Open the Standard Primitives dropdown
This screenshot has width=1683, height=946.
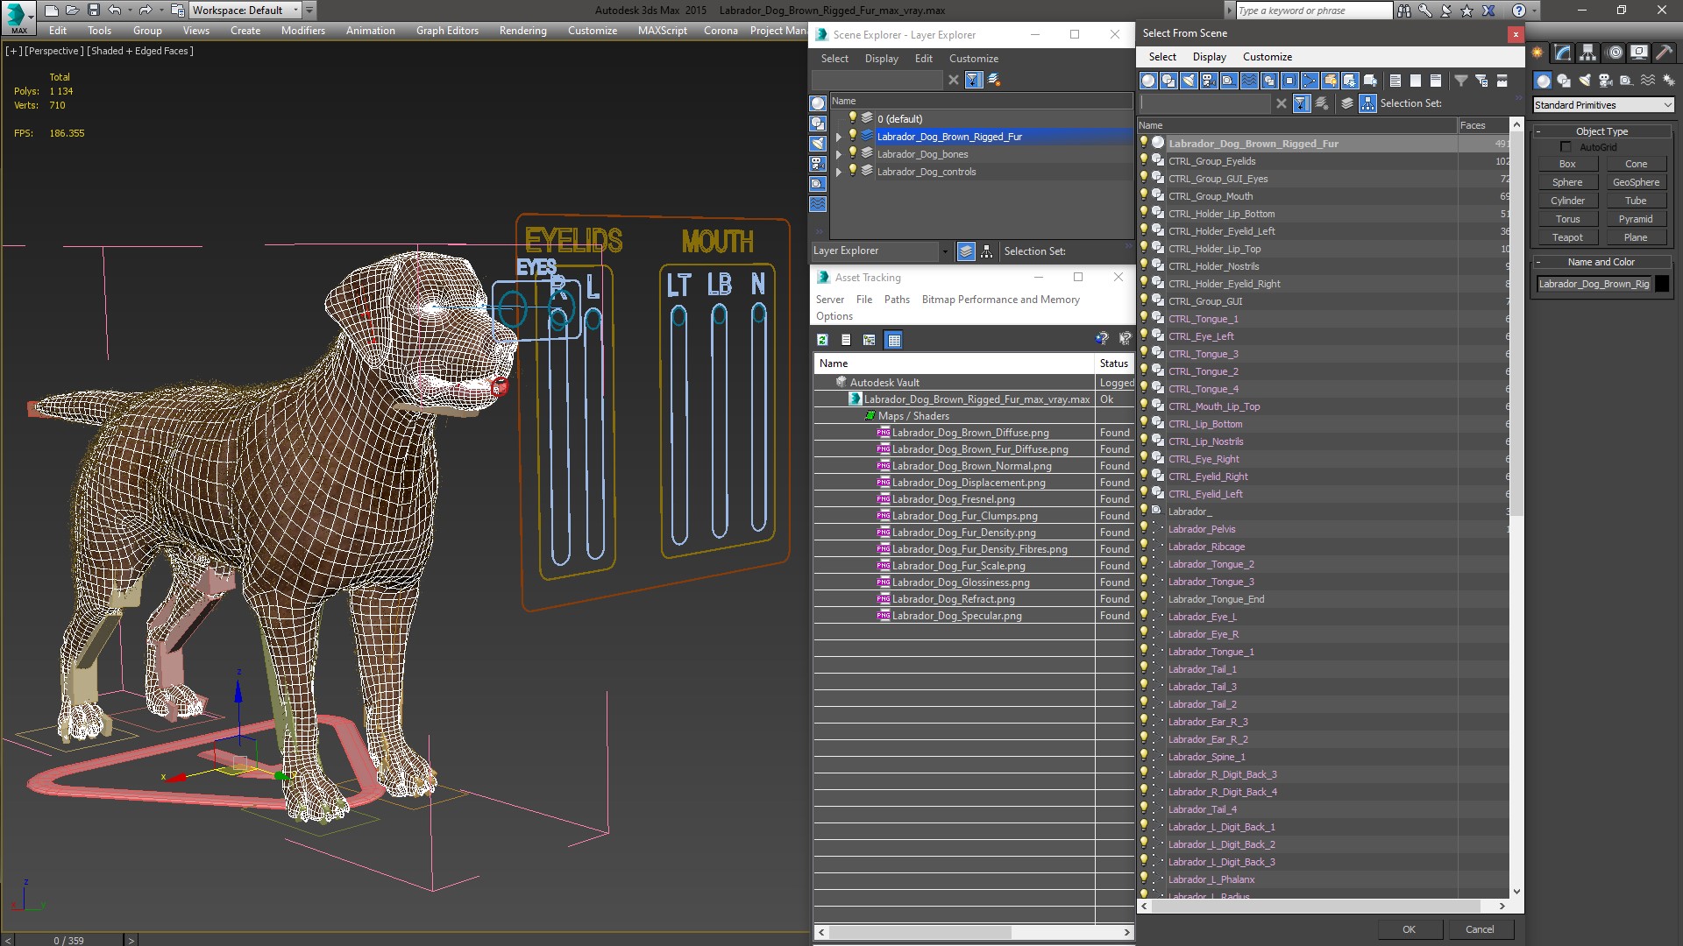(1603, 105)
